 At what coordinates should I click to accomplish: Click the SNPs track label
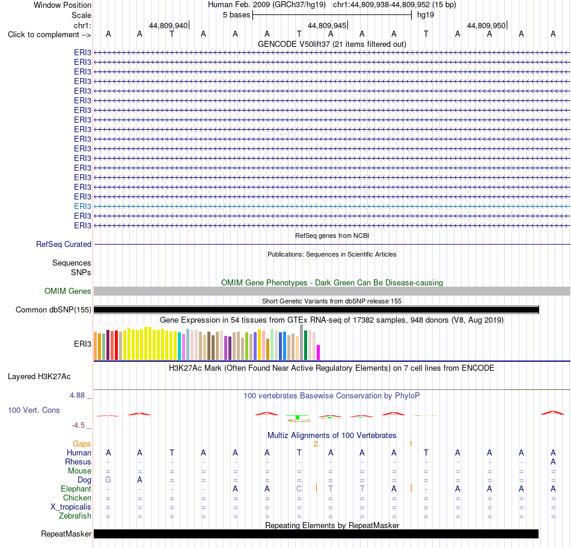point(81,272)
